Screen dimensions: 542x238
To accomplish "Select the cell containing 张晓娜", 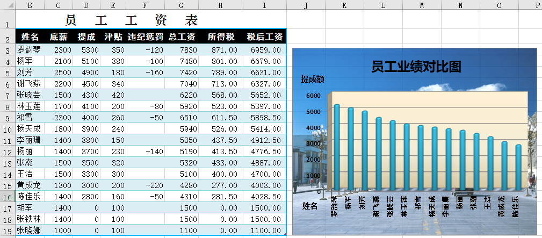I will point(30,230).
